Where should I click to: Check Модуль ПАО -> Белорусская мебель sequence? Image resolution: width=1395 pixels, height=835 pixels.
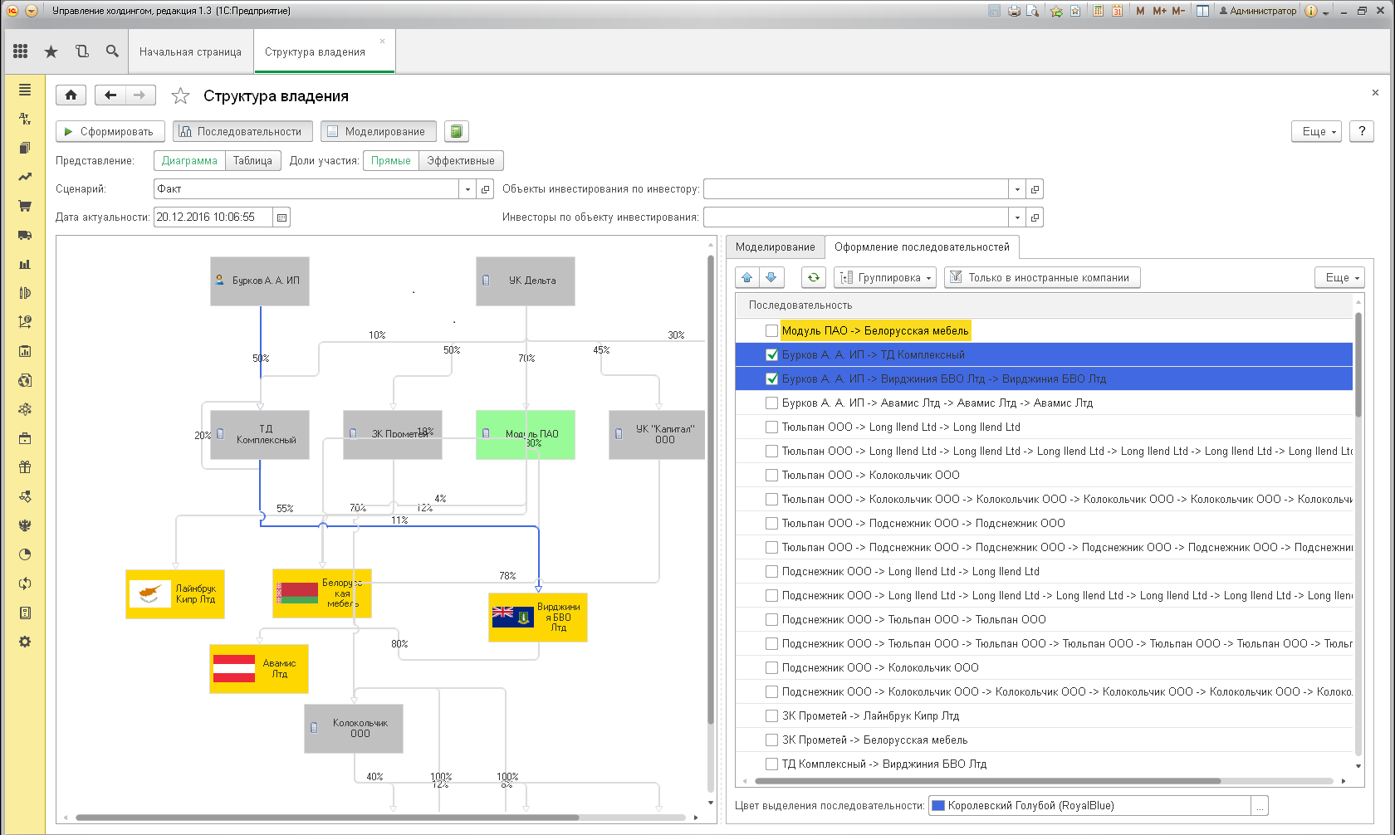click(x=771, y=331)
